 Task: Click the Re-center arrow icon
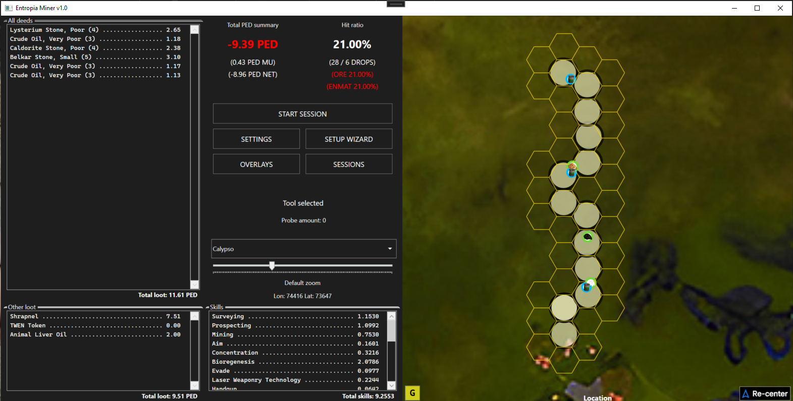pos(746,394)
